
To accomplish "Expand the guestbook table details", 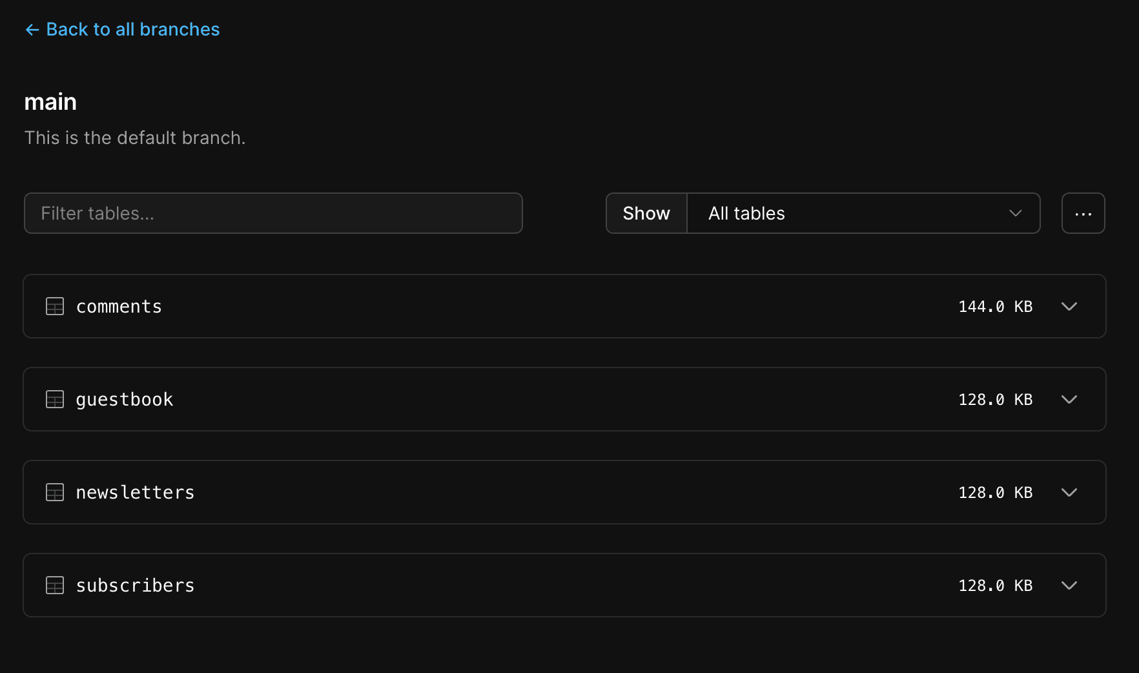I will [1069, 399].
